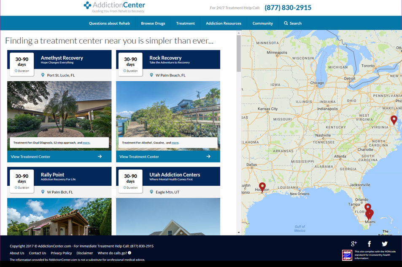Click the HONcode certification badge

click(347, 255)
